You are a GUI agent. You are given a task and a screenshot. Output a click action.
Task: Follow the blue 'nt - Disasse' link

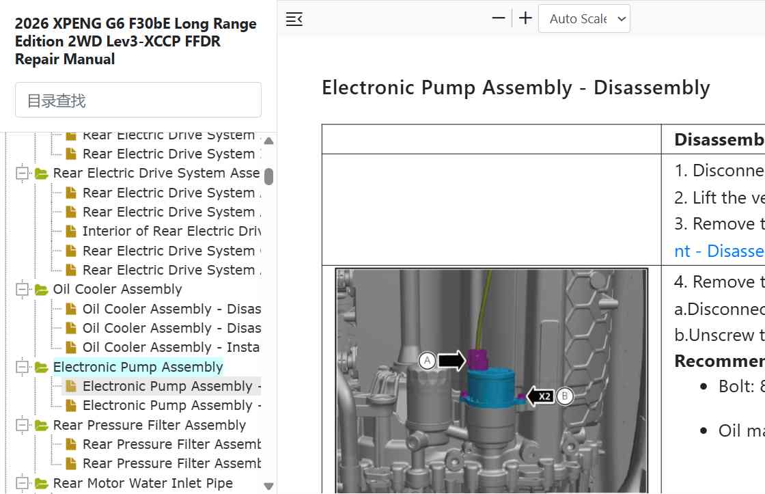(719, 251)
